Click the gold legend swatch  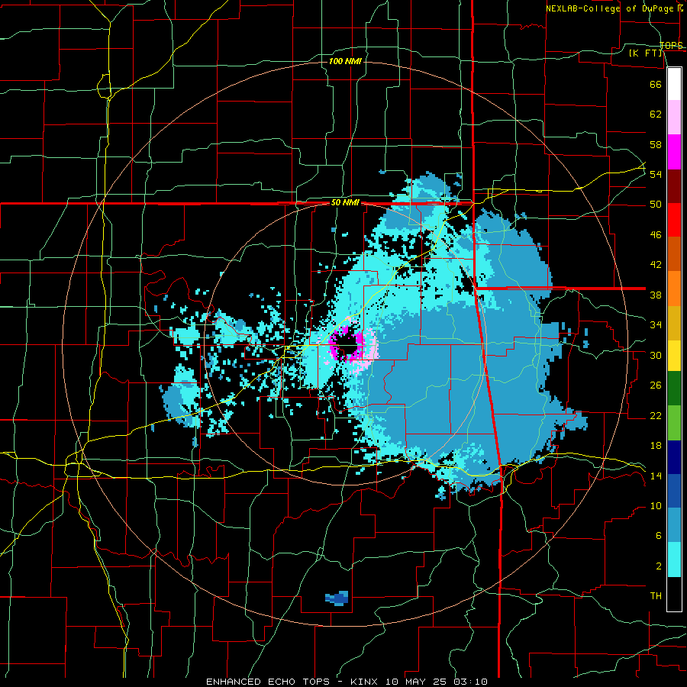674,323
